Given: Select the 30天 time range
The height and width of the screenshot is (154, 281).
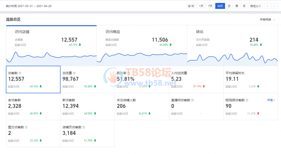Looking at the screenshot, I should [x=220, y=6].
